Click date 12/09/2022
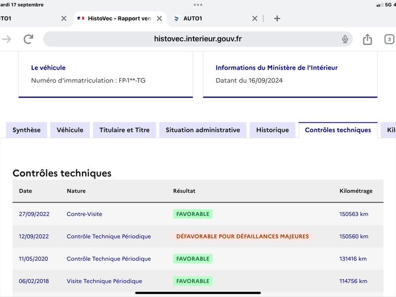 34,237
